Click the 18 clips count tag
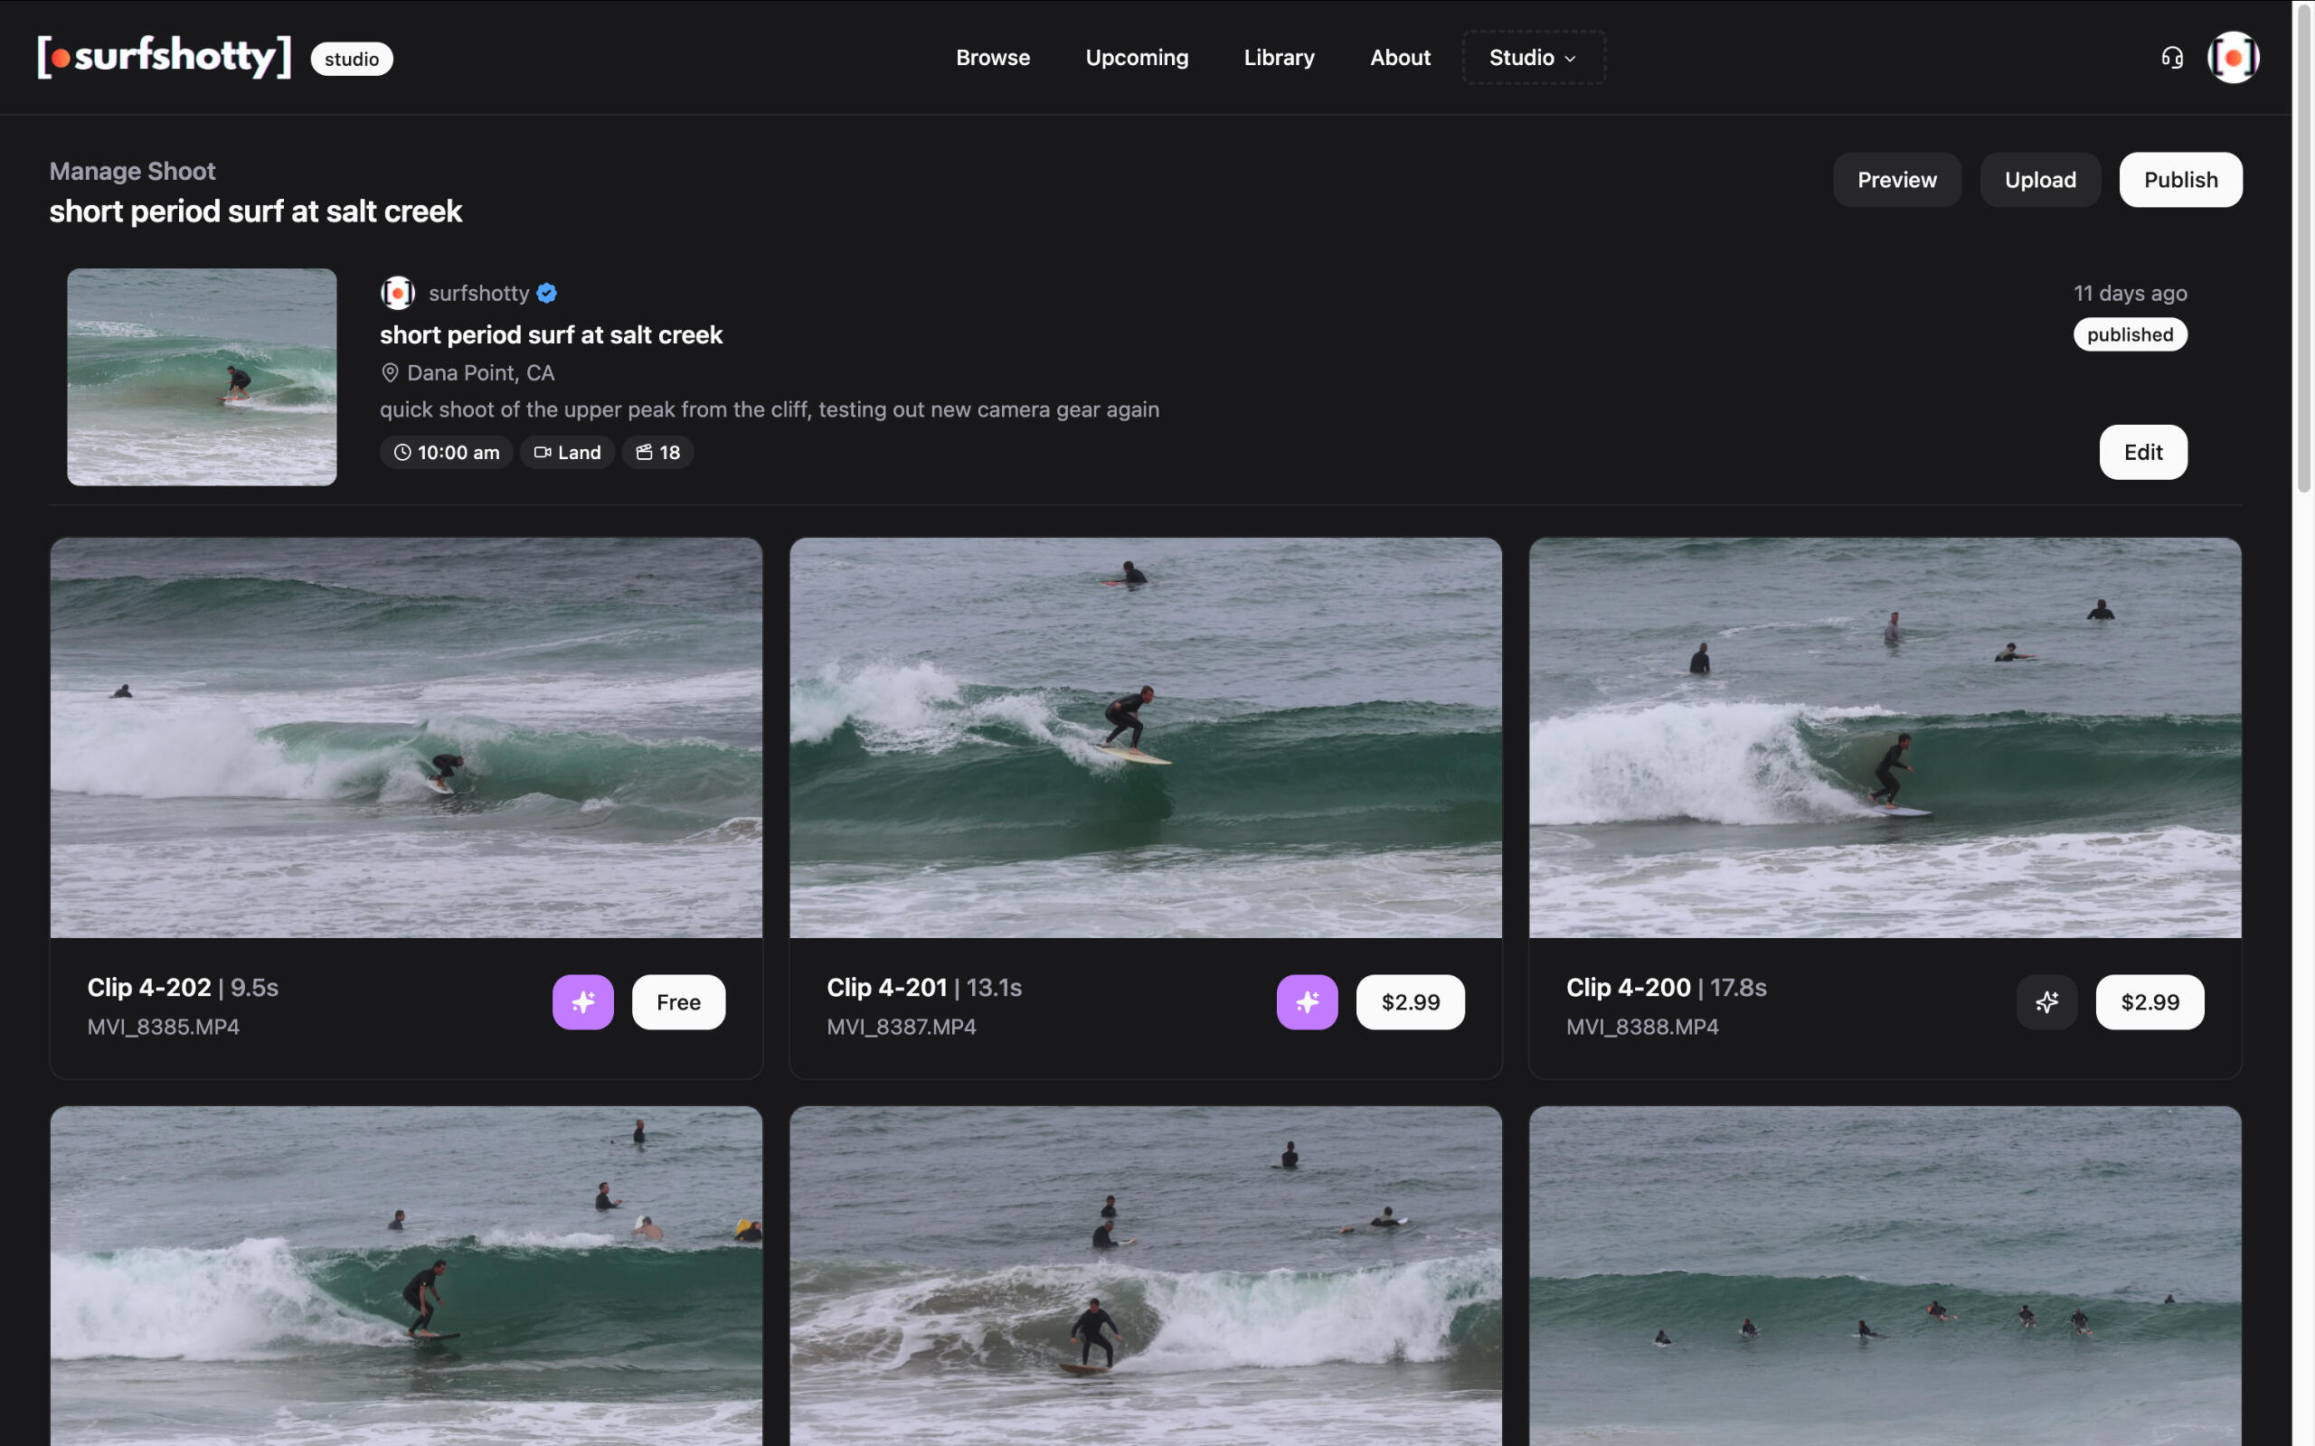The image size is (2315, 1446). [657, 453]
